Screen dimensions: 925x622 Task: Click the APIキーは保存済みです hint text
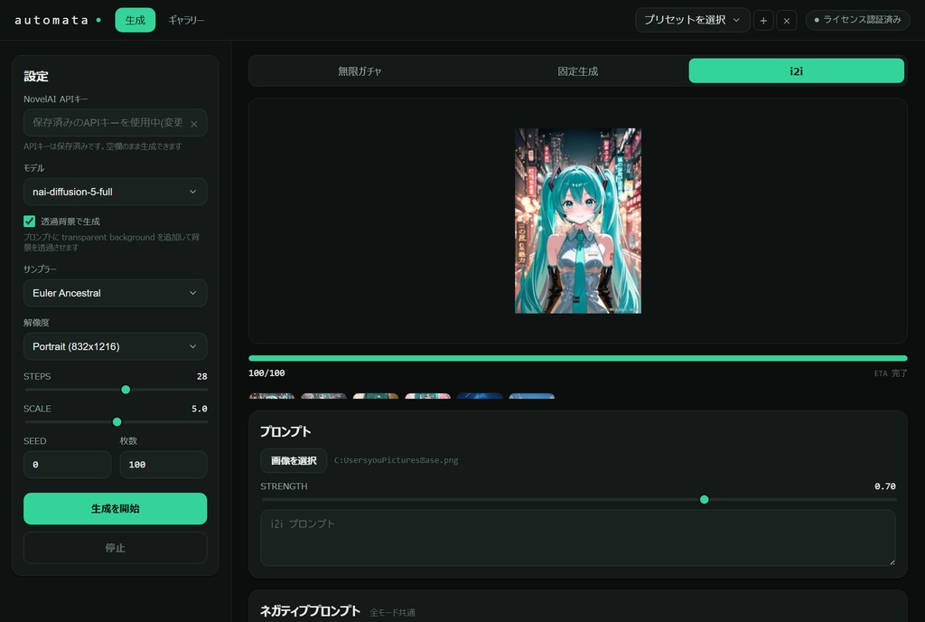point(103,146)
